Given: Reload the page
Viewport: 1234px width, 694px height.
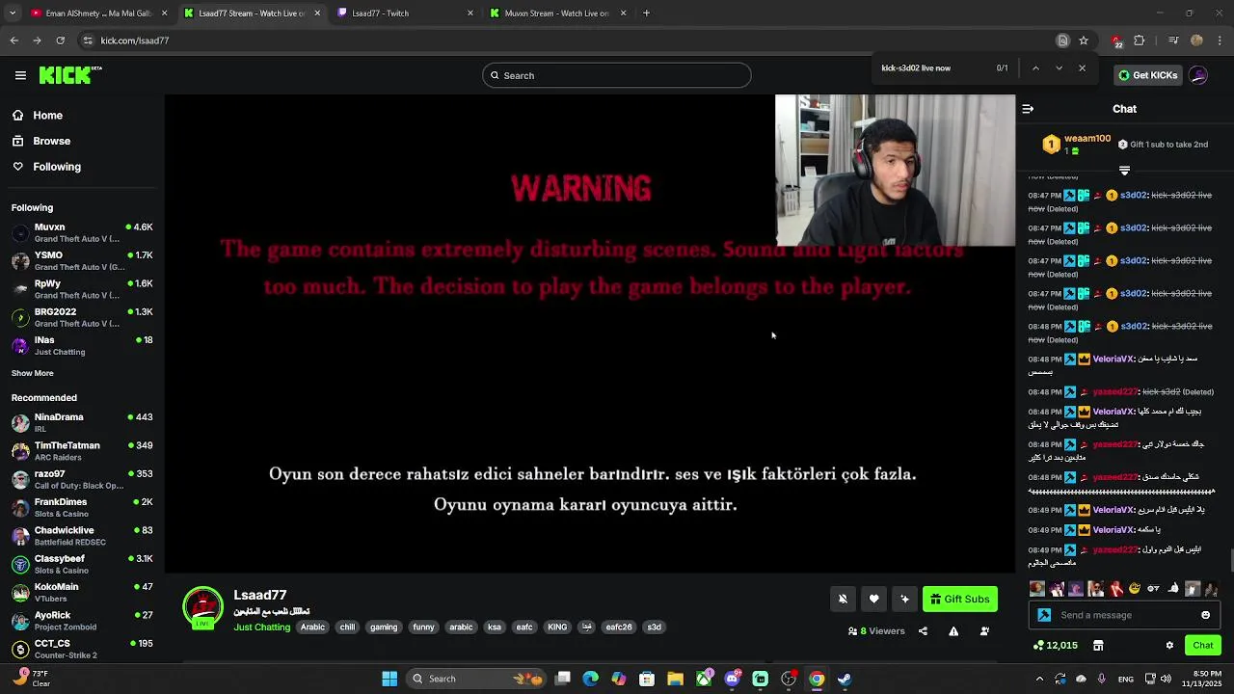Looking at the screenshot, I should coord(60,40).
